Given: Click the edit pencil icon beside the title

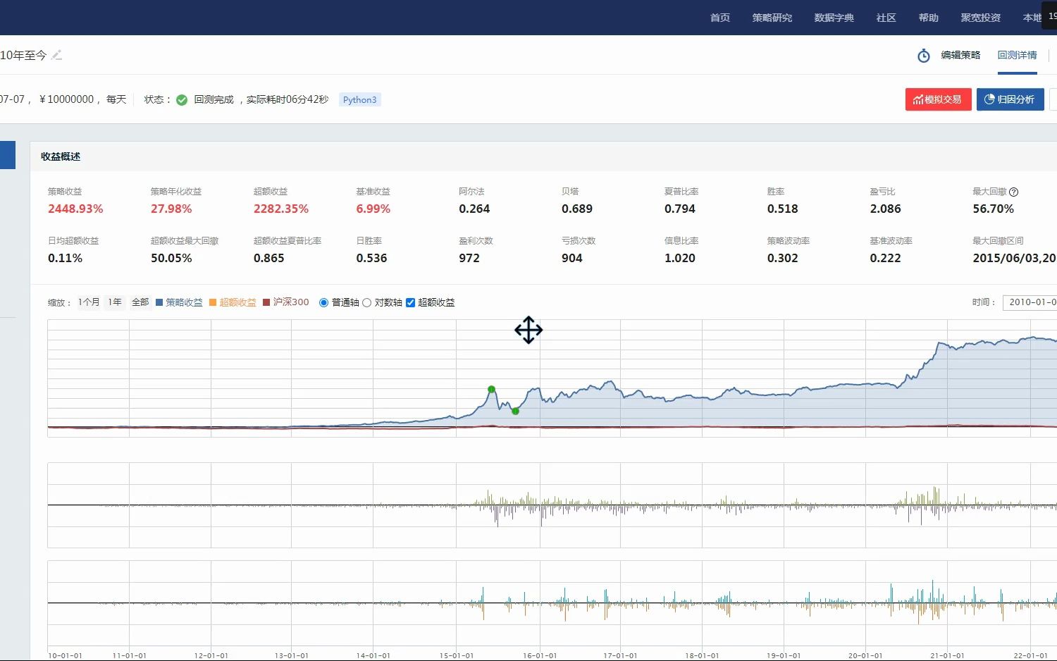Looking at the screenshot, I should click(57, 55).
